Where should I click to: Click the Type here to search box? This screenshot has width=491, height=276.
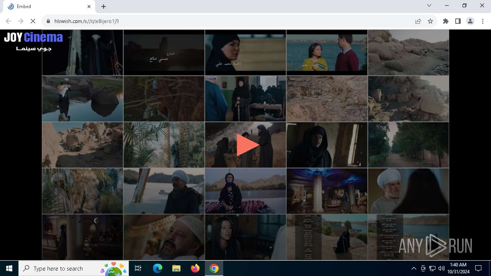pos(74,268)
